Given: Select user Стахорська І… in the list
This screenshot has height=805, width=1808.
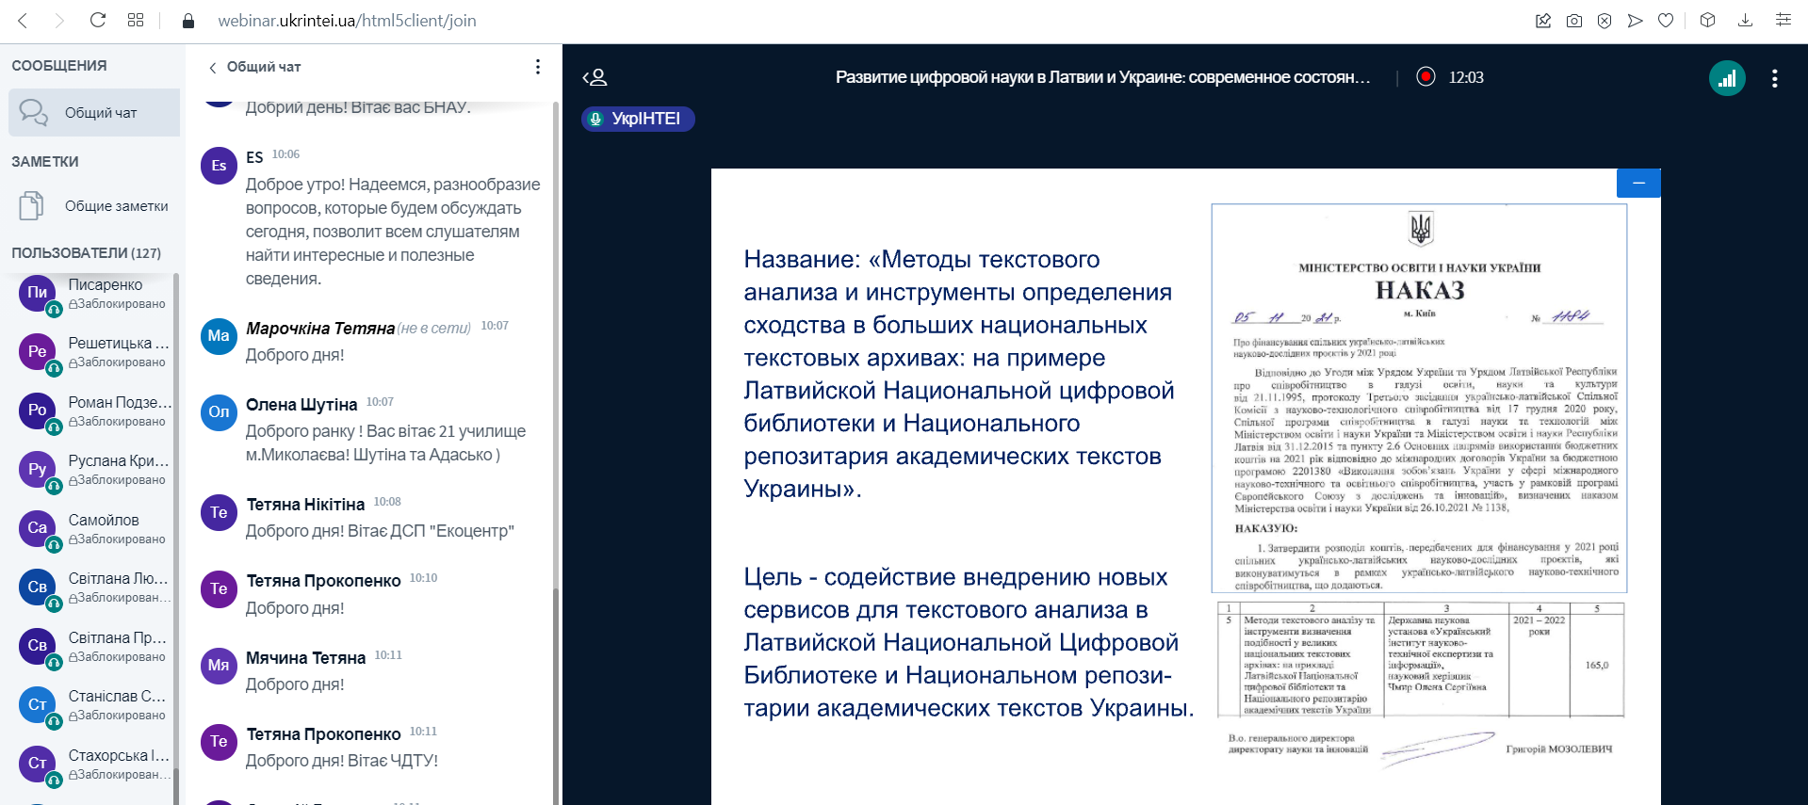Looking at the screenshot, I should pos(94,765).
